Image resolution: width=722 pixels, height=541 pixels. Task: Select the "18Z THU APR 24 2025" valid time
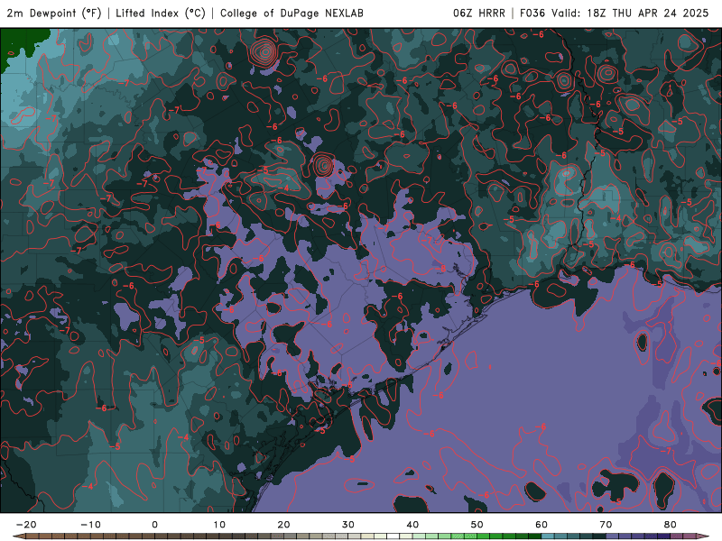[648, 14]
